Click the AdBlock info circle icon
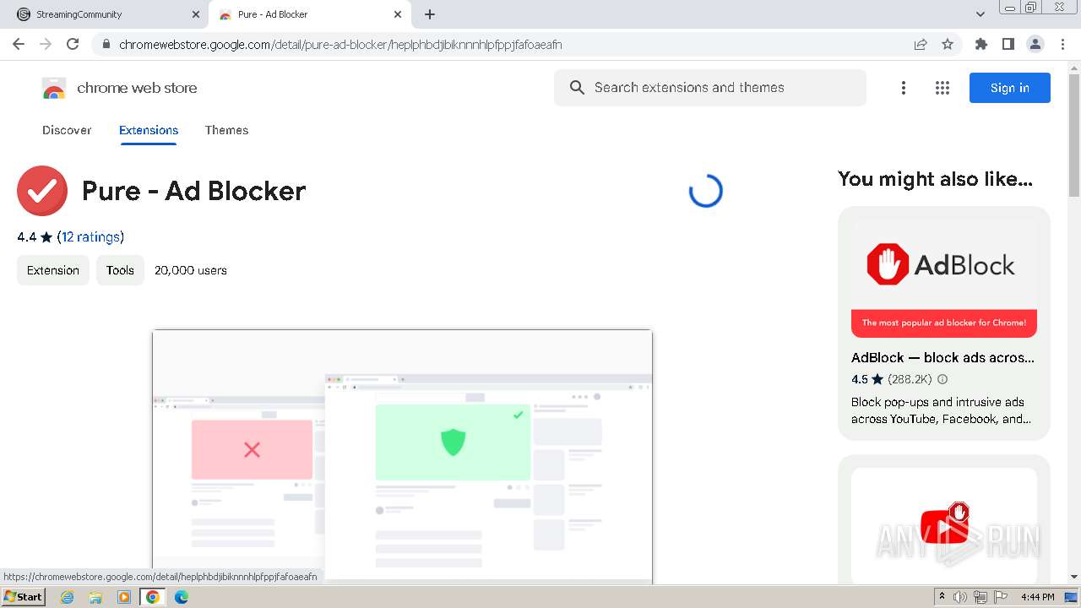1081x608 pixels. pyautogui.click(x=942, y=379)
